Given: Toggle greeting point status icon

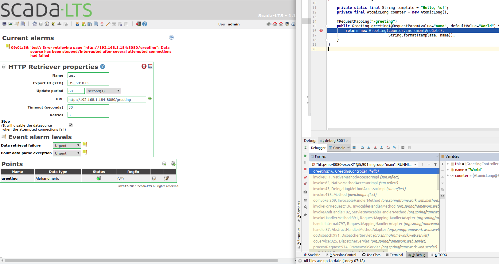Looking at the screenshot, I should tap(99, 178).
